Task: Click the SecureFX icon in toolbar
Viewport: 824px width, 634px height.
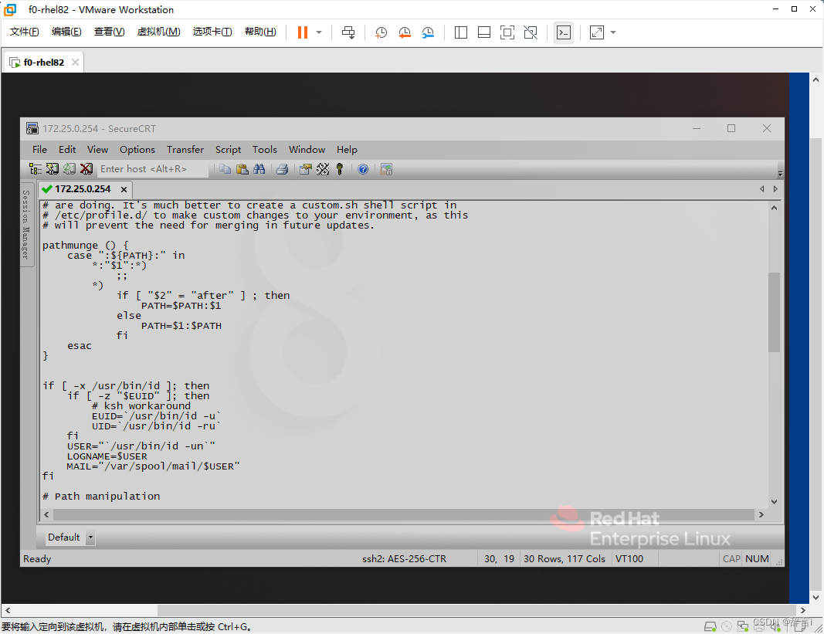Action: pos(386,169)
